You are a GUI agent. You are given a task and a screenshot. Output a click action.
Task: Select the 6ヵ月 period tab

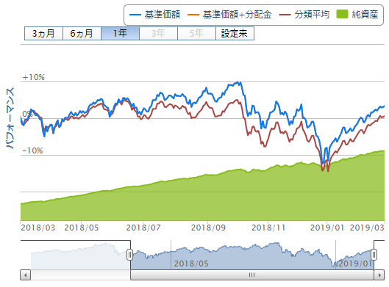tap(82, 34)
